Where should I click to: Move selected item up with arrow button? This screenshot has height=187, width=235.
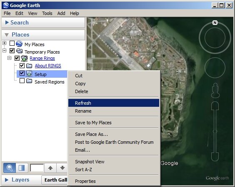click(50, 168)
